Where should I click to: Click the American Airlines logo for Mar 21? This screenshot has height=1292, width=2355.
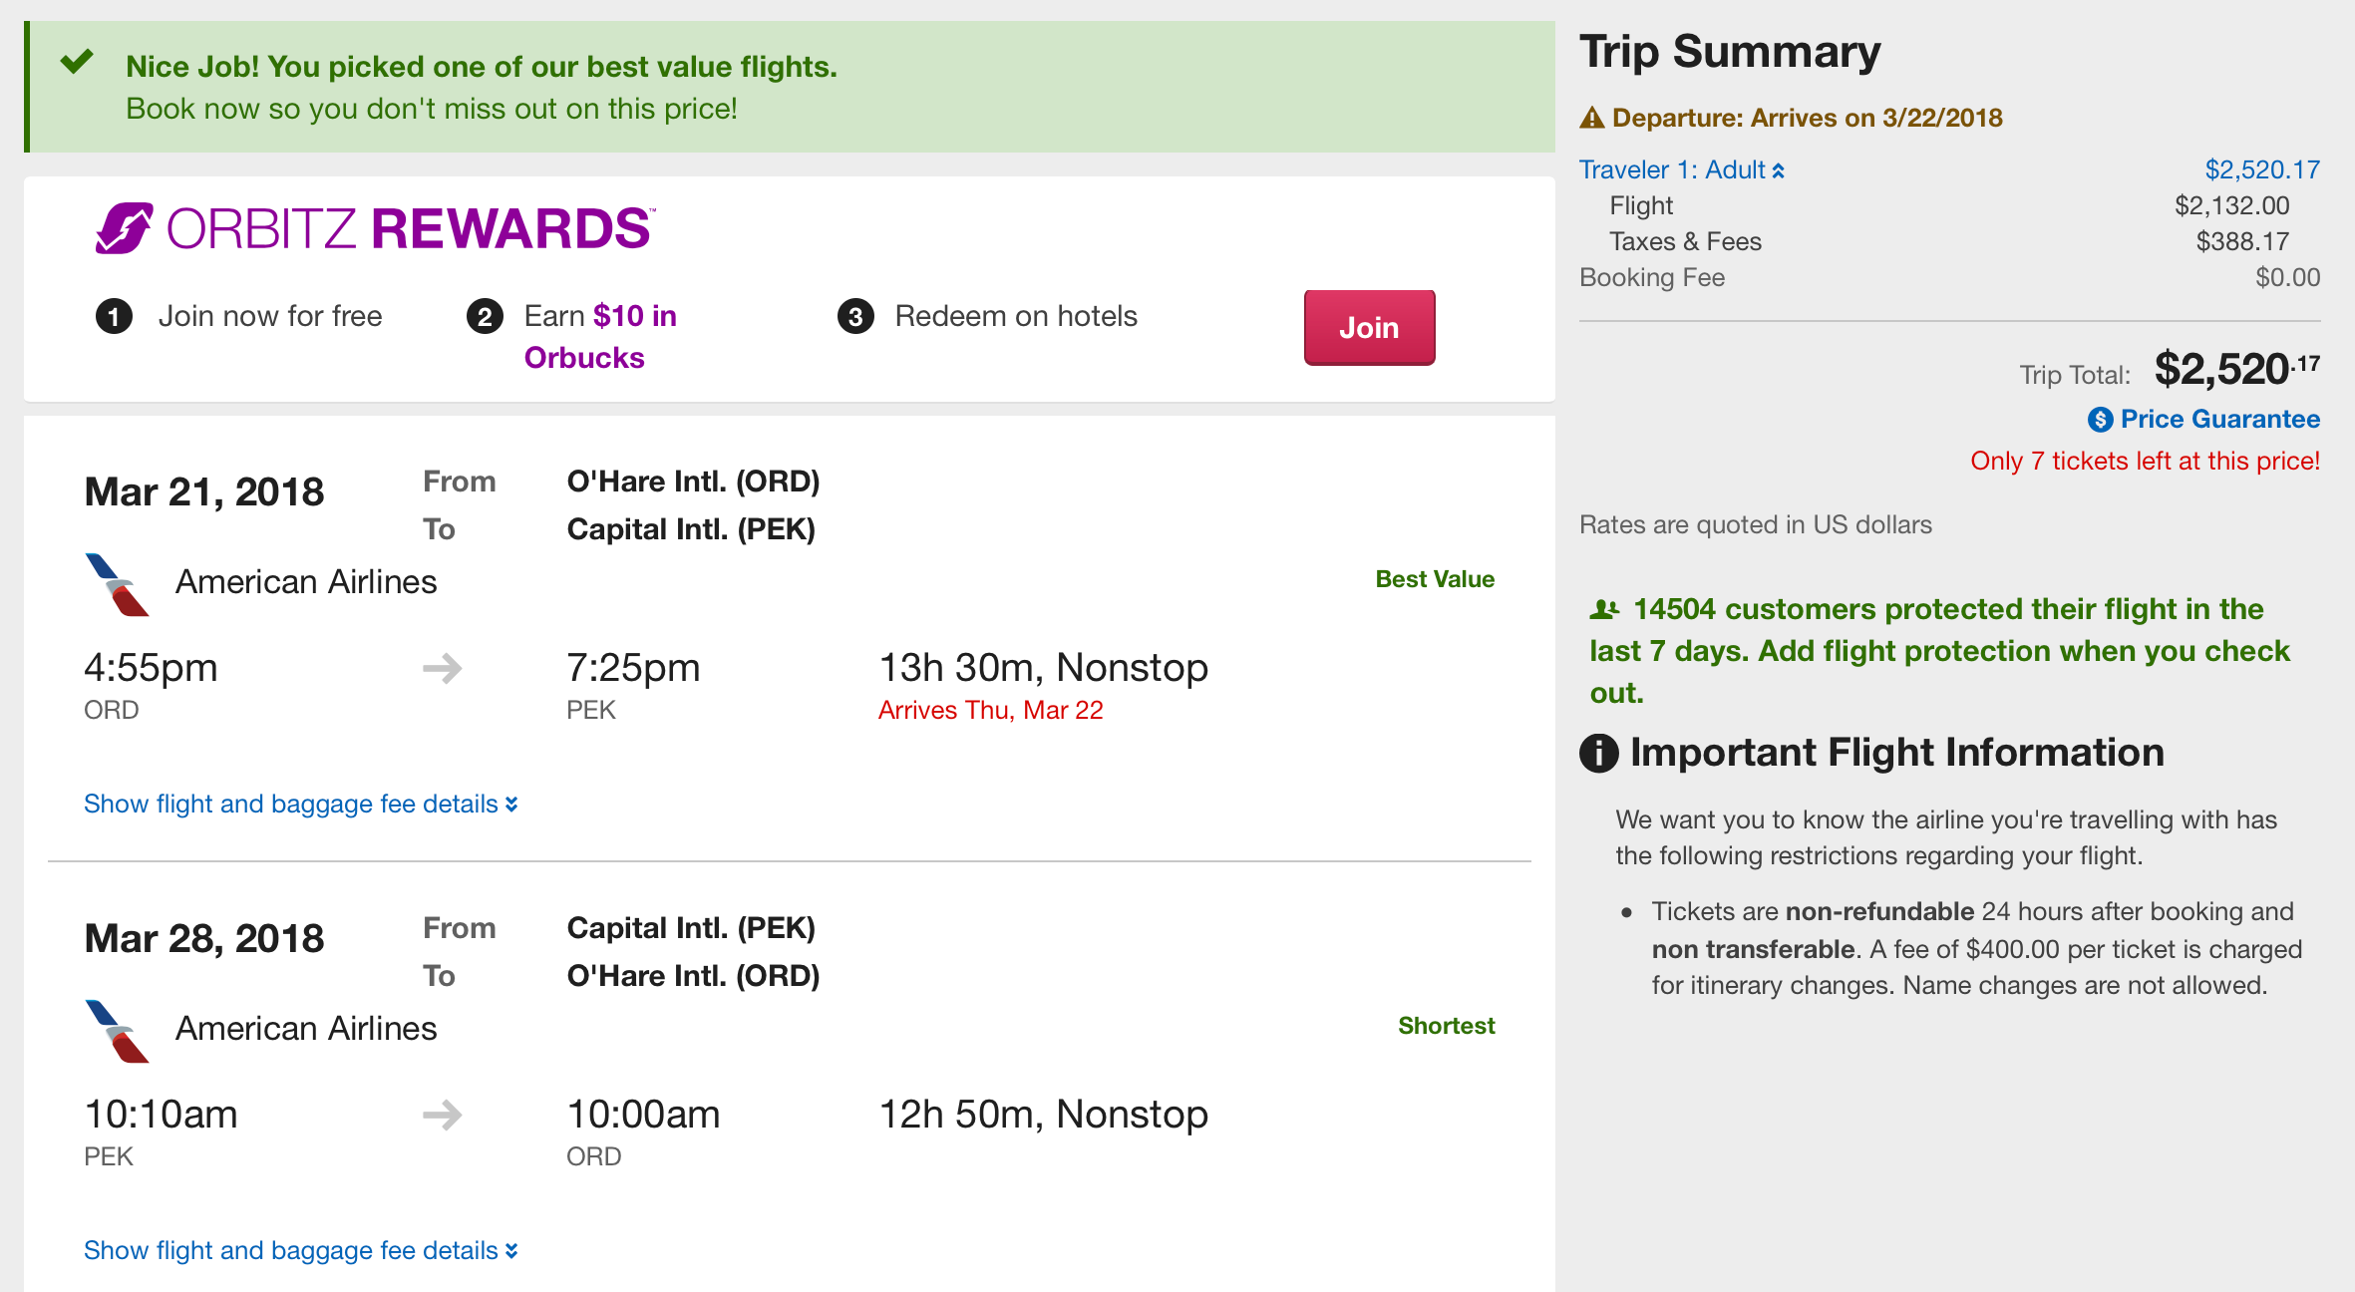click(117, 584)
